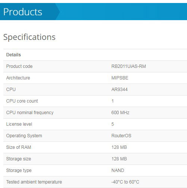Select the Product code row label
This screenshot has height=188, width=187.
[x=19, y=66]
